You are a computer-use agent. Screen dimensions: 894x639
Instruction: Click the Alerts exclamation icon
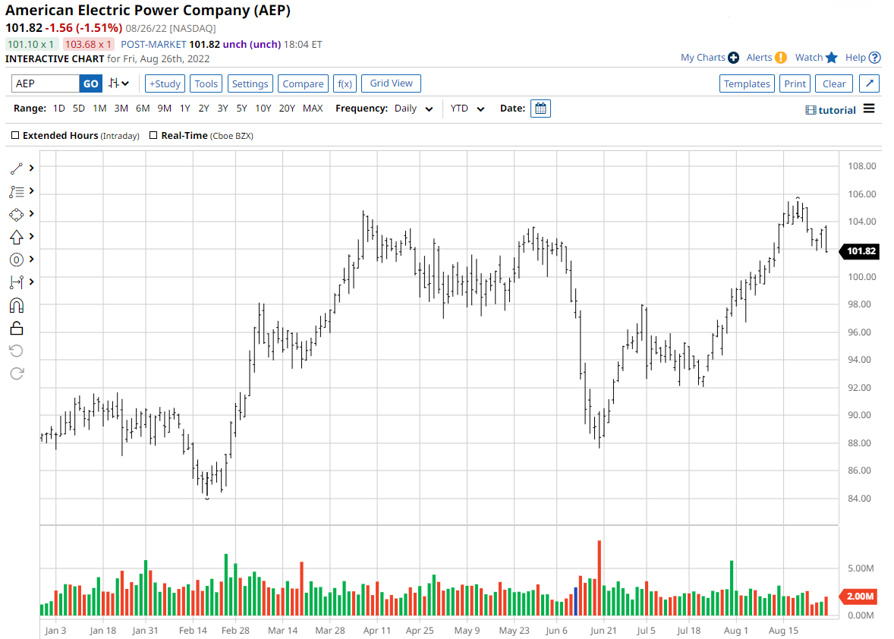[x=780, y=58]
